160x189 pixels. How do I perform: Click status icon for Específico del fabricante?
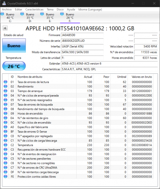coord(5,127)
